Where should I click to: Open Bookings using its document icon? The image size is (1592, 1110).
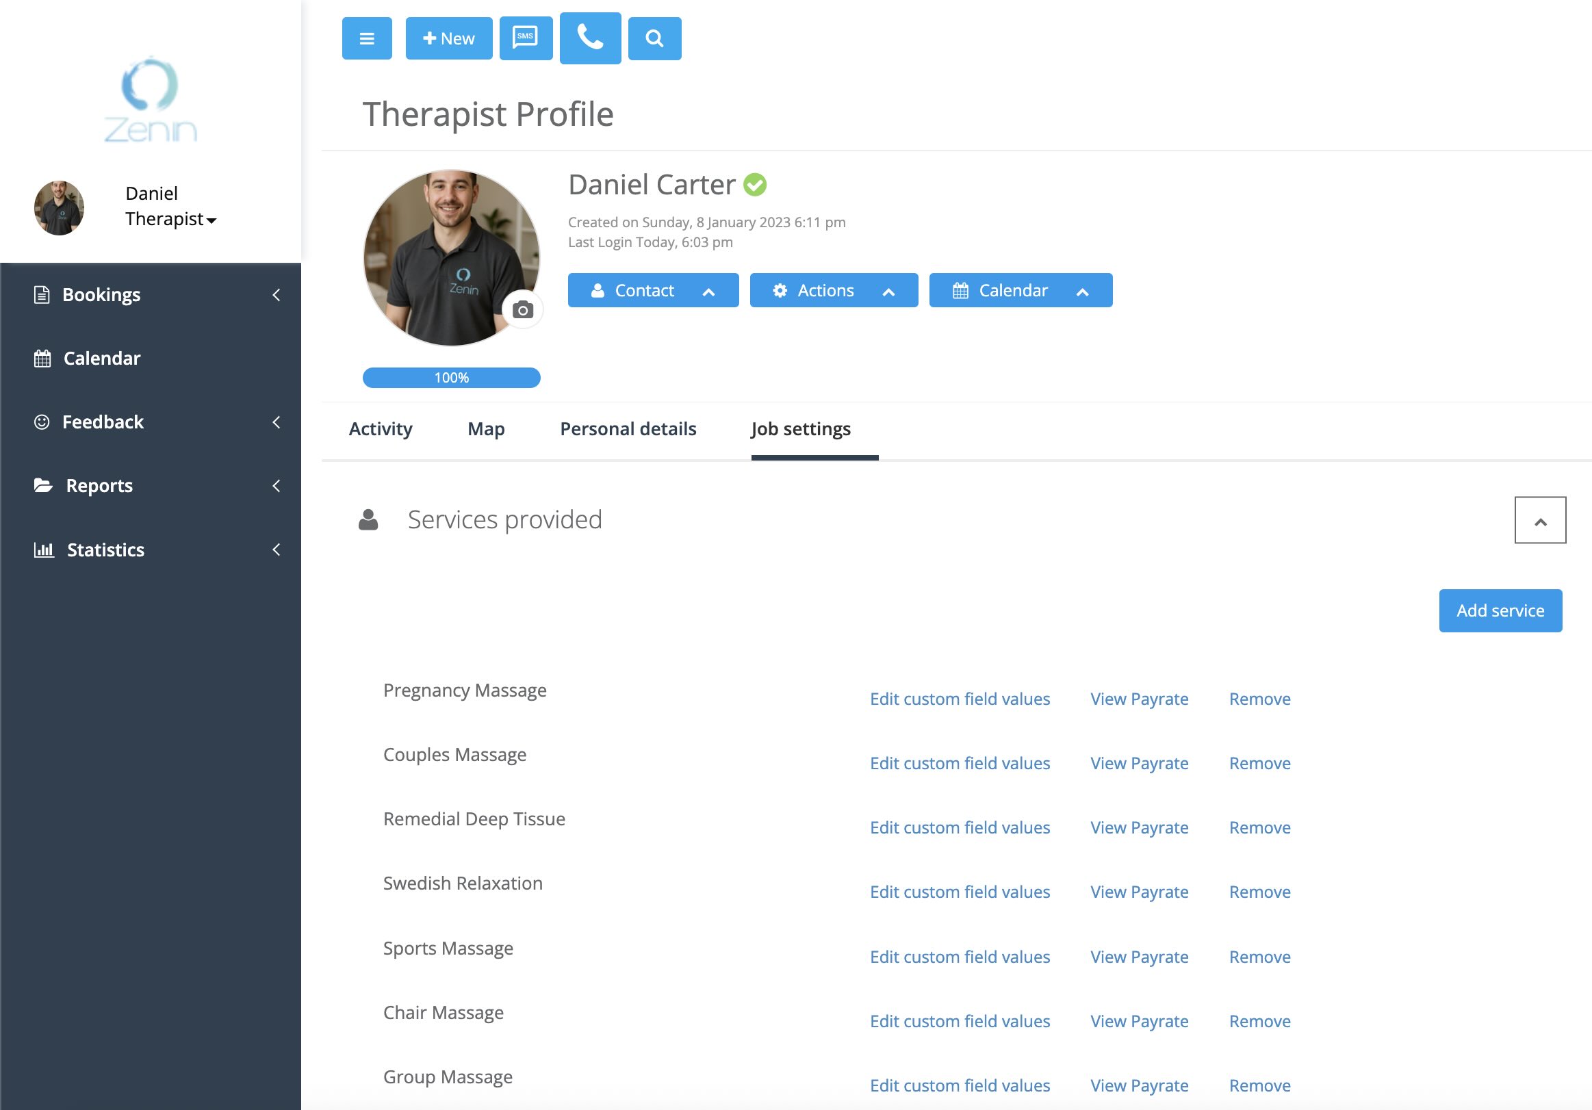tap(42, 294)
